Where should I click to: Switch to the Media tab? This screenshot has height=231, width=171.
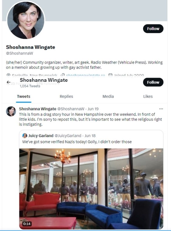(x=108, y=96)
